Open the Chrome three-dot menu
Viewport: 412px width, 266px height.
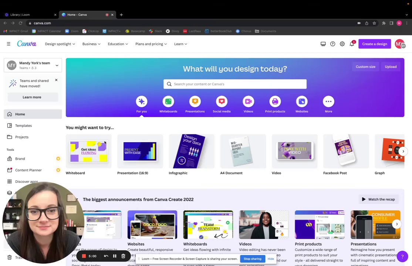(407, 23)
